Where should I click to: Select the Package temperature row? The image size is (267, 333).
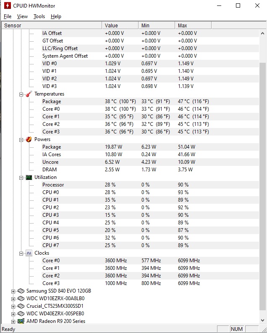pos(130,101)
